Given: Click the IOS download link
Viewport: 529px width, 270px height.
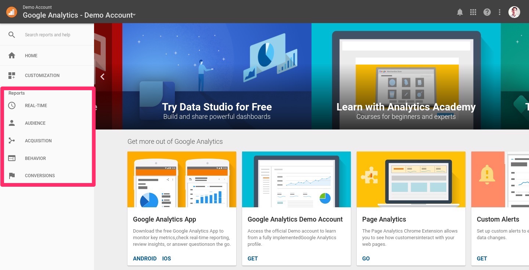Looking at the screenshot, I should pos(167,259).
